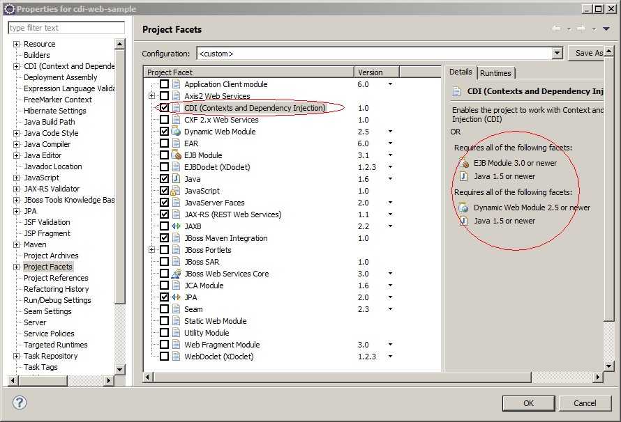Uncheck the CDI facet checkbox
The image size is (621, 422).
click(x=165, y=108)
